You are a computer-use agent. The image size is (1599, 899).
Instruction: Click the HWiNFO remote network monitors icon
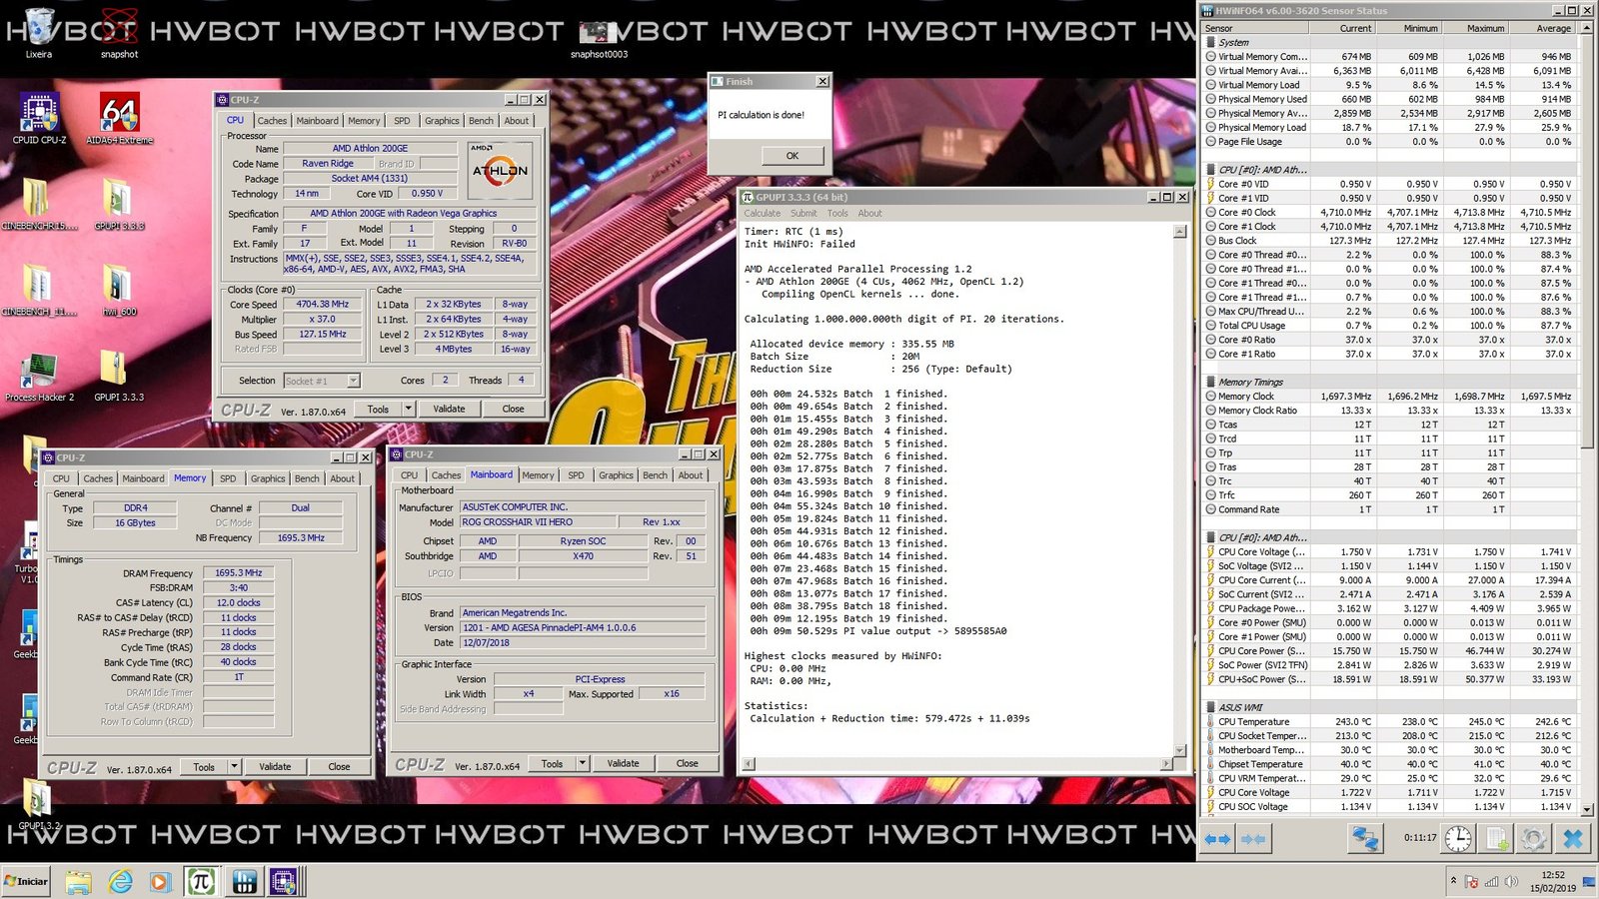tap(1364, 839)
